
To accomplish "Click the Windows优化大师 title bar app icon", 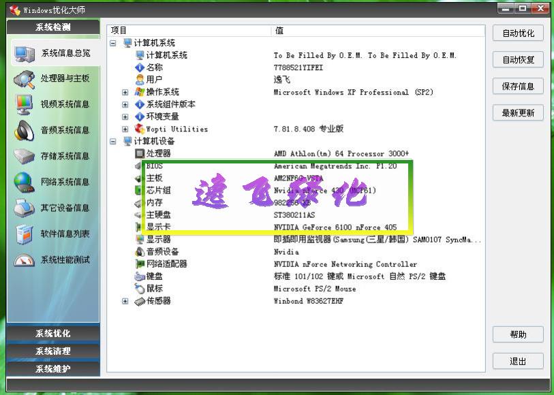I will point(15,10).
